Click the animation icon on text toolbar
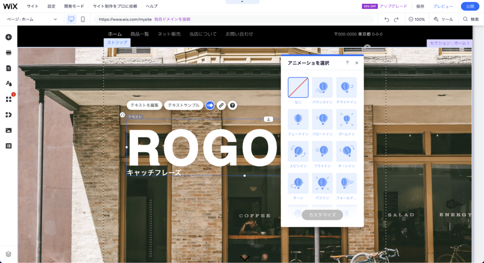This screenshot has height=263, width=484. tap(210, 105)
